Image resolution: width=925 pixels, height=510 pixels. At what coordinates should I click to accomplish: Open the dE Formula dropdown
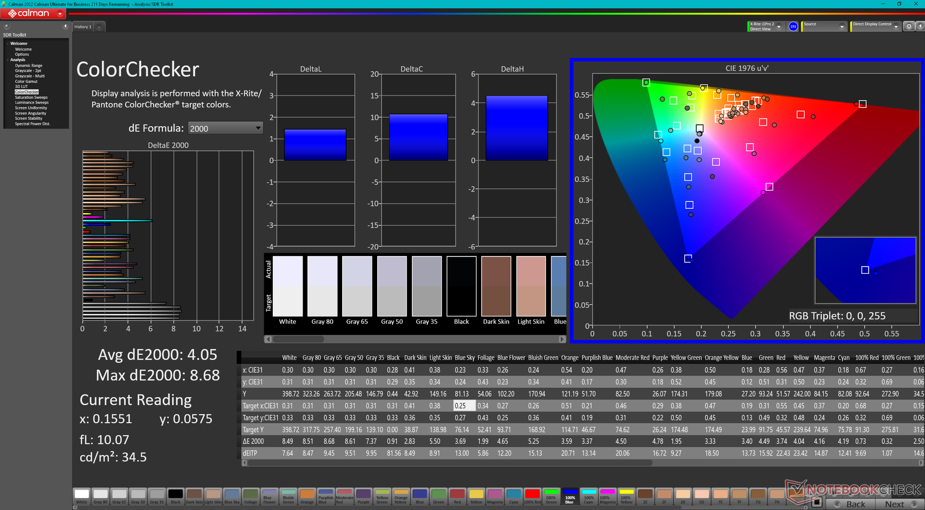pos(225,128)
